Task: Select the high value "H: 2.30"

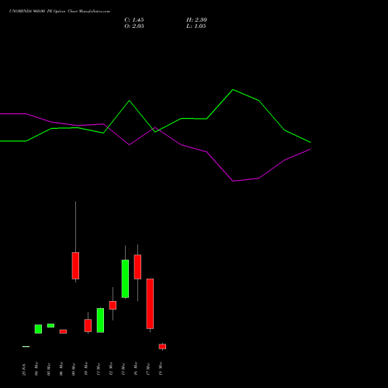Action: pyautogui.click(x=196, y=20)
